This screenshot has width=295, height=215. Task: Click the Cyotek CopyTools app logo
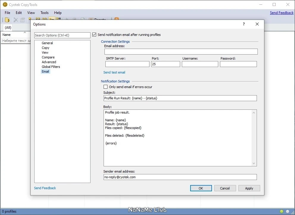point(5,4)
